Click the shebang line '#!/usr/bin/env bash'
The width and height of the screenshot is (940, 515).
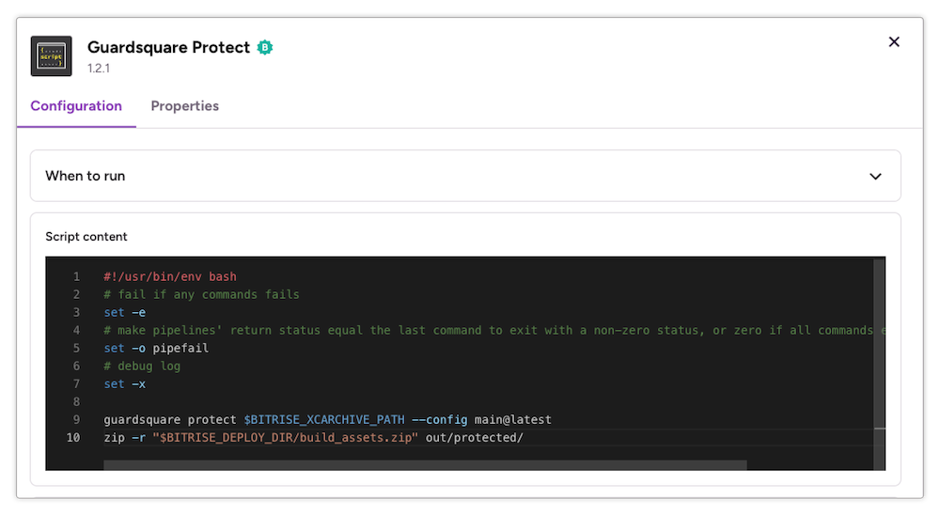click(169, 277)
